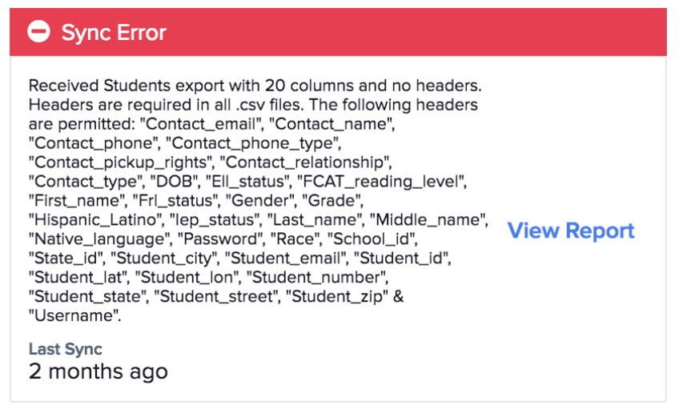The width and height of the screenshot is (679, 413).
Task: Open the View Report link
Action: pos(571,231)
